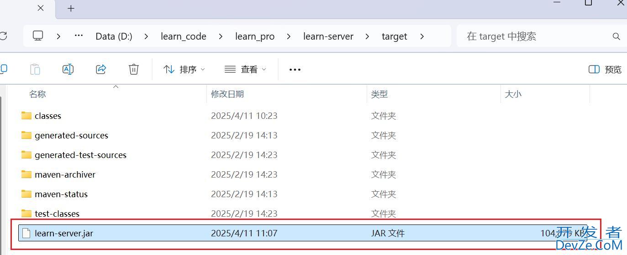Click the Share icon in toolbar

tap(101, 69)
